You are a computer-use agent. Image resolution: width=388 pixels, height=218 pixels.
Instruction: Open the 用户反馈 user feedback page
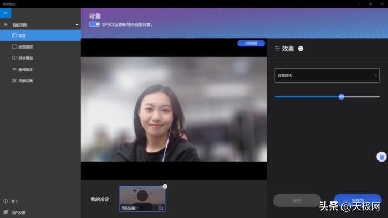pyautogui.click(x=14, y=212)
